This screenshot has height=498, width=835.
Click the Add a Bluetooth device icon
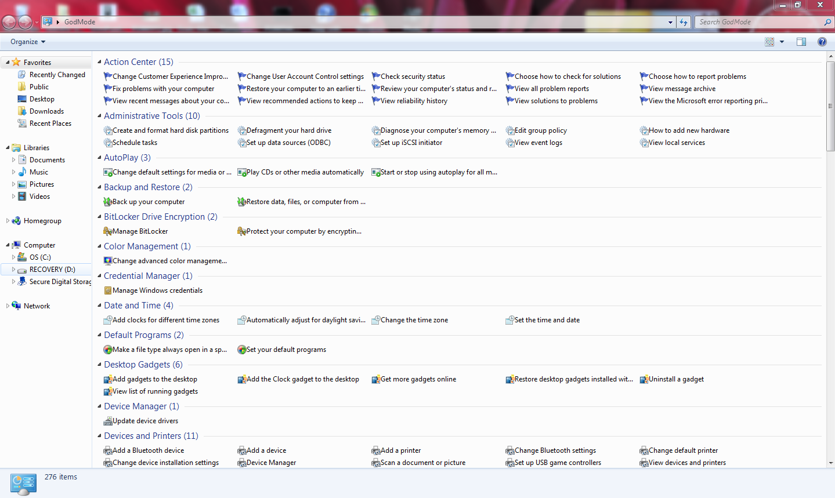point(107,450)
